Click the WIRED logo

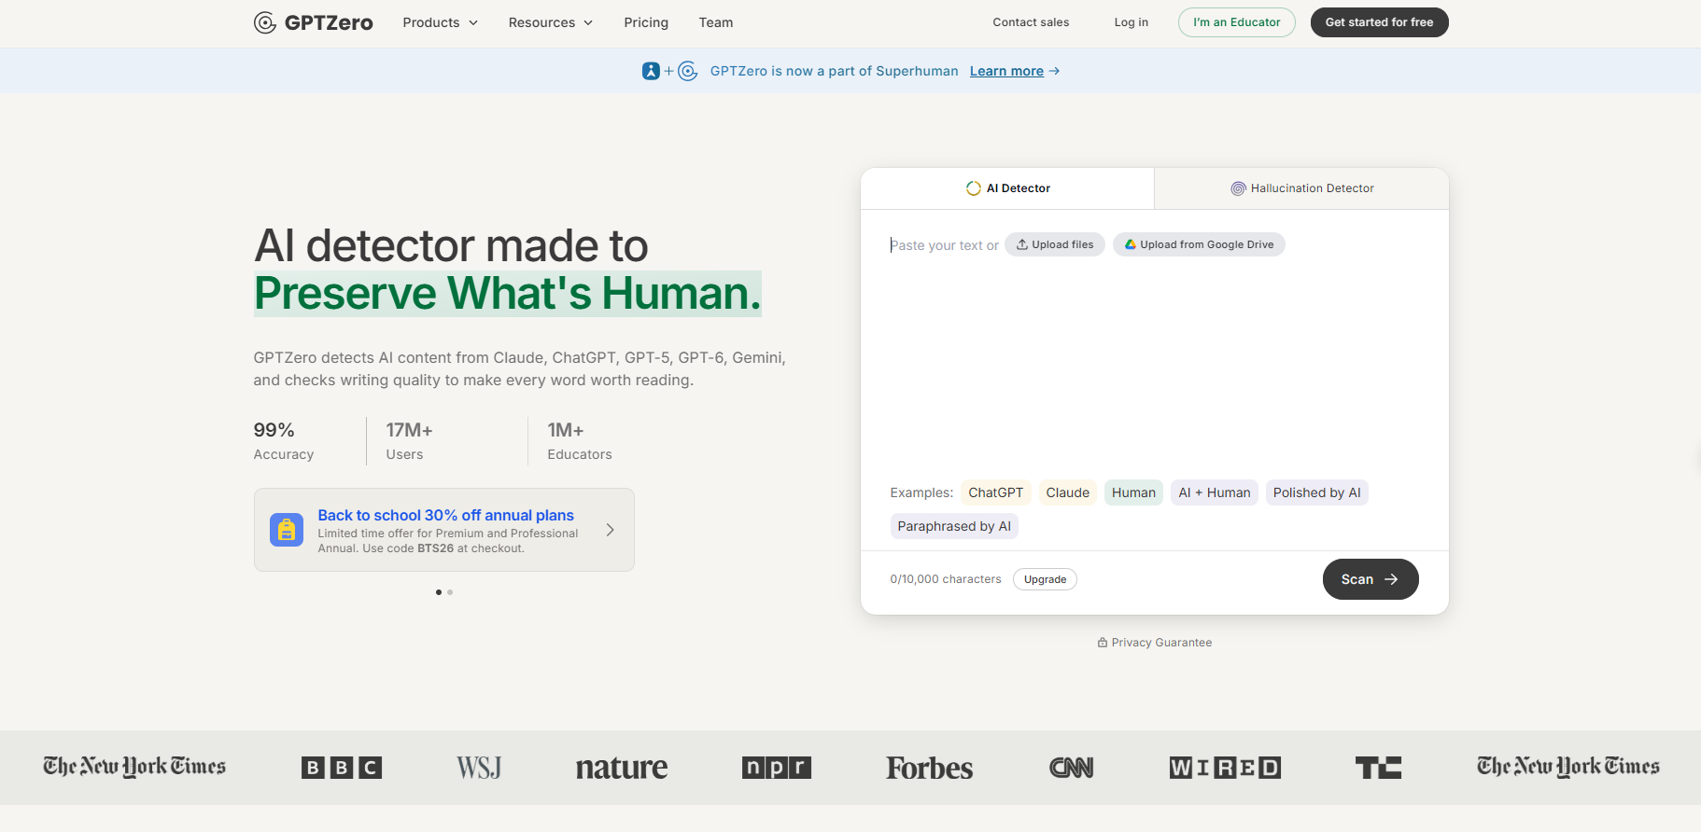(x=1225, y=768)
